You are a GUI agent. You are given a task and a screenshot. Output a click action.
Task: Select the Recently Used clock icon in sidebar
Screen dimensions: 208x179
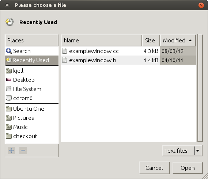pyautogui.click(x=9, y=60)
